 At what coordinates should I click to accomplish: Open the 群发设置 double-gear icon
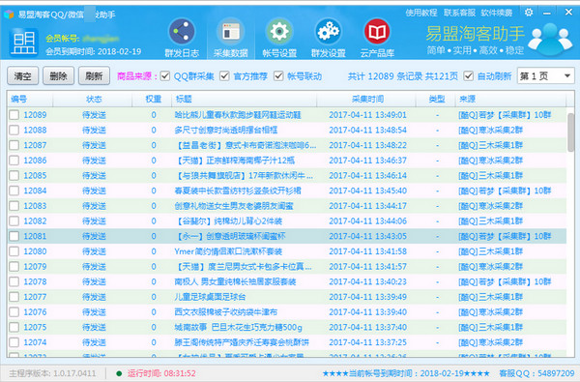click(328, 32)
